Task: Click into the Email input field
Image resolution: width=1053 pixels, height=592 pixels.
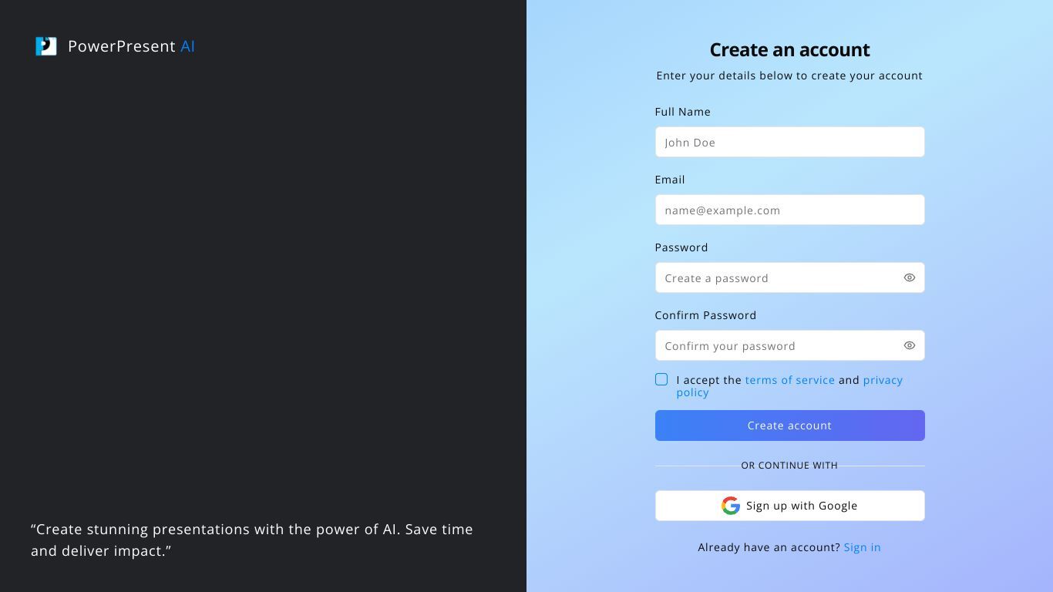Action: pyautogui.click(x=789, y=210)
